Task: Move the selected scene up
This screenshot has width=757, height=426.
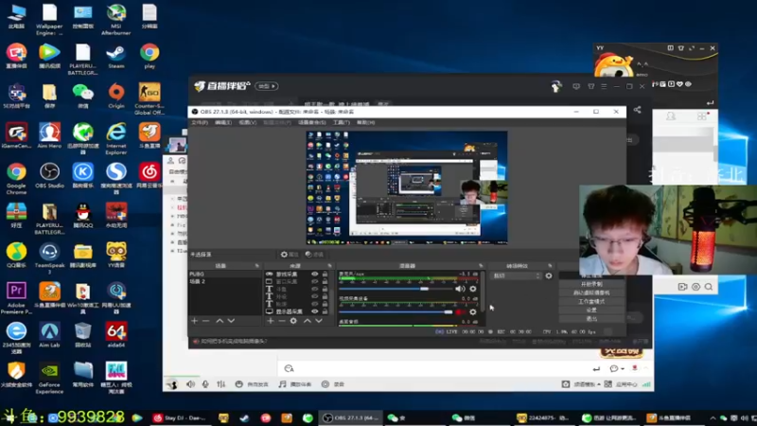Action: [220, 321]
